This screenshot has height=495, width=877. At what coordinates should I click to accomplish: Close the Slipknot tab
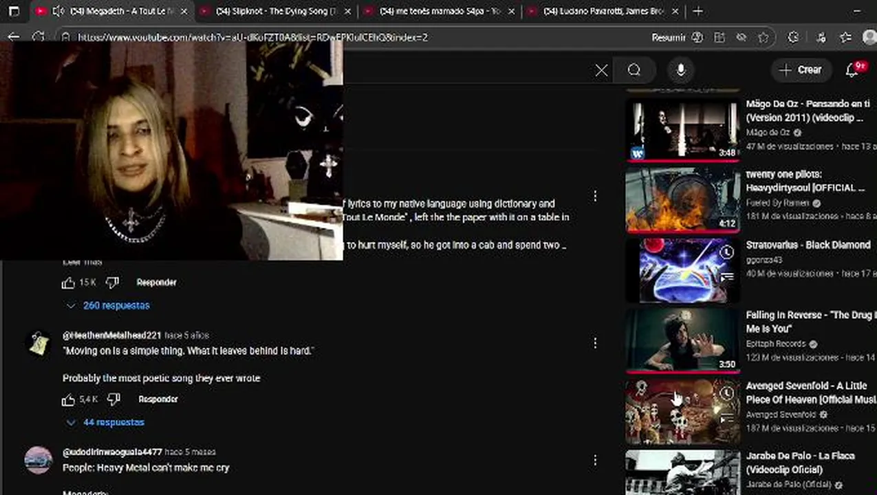click(x=347, y=11)
